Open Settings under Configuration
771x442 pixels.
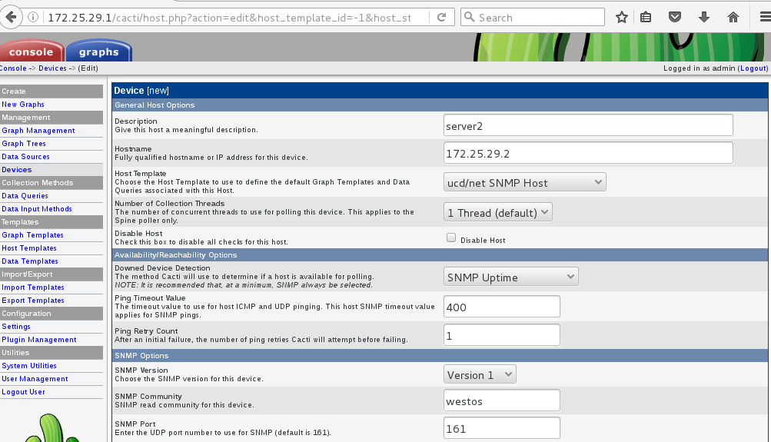point(15,327)
